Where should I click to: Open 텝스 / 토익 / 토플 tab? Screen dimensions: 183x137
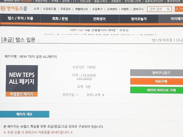click(x=21, y=18)
